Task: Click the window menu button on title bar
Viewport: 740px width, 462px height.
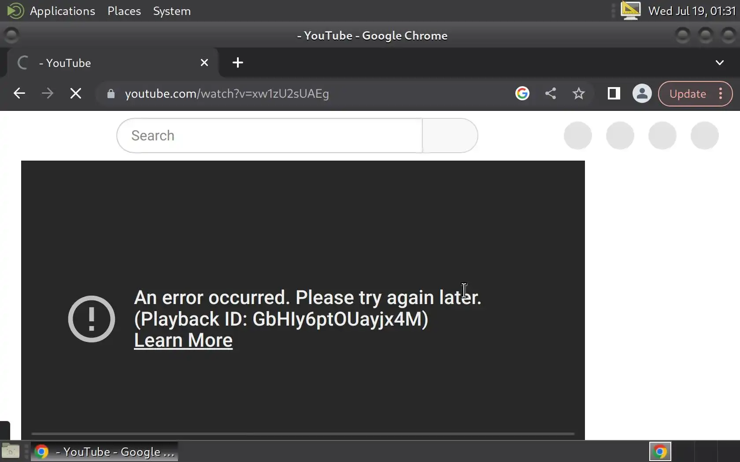Action: tap(11, 35)
